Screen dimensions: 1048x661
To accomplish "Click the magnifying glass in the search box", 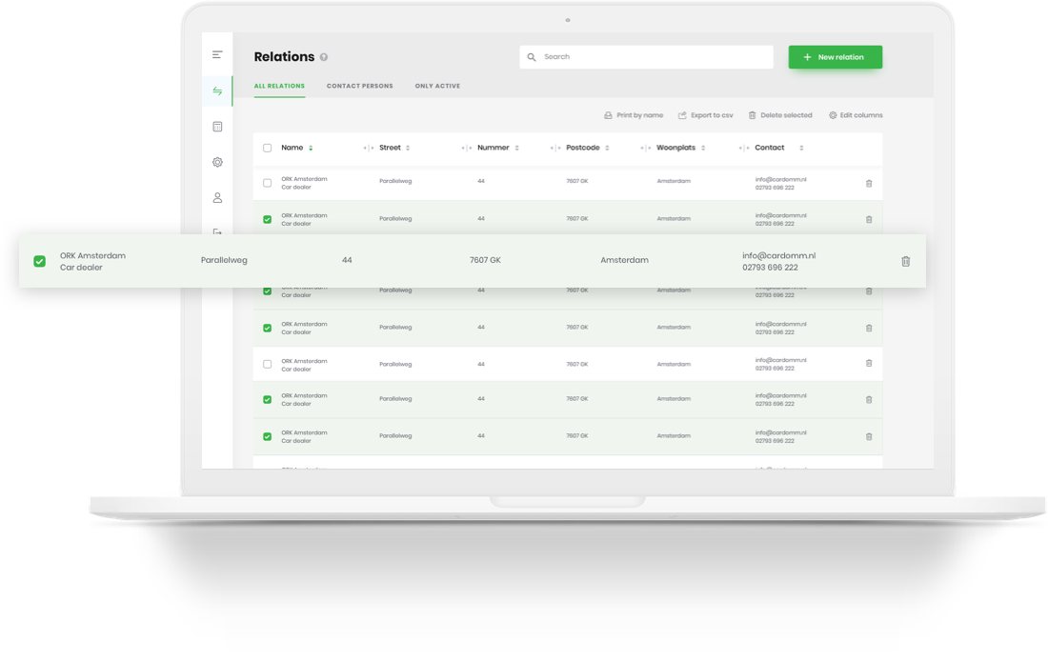I will (532, 57).
